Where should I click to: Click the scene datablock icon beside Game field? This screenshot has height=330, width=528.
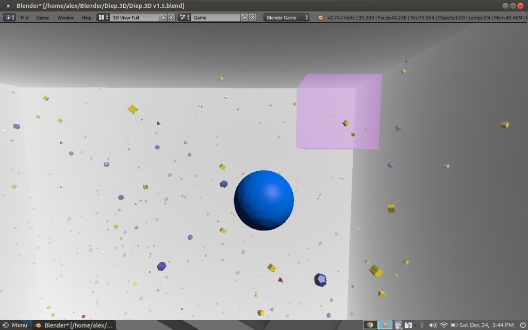point(183,17)
